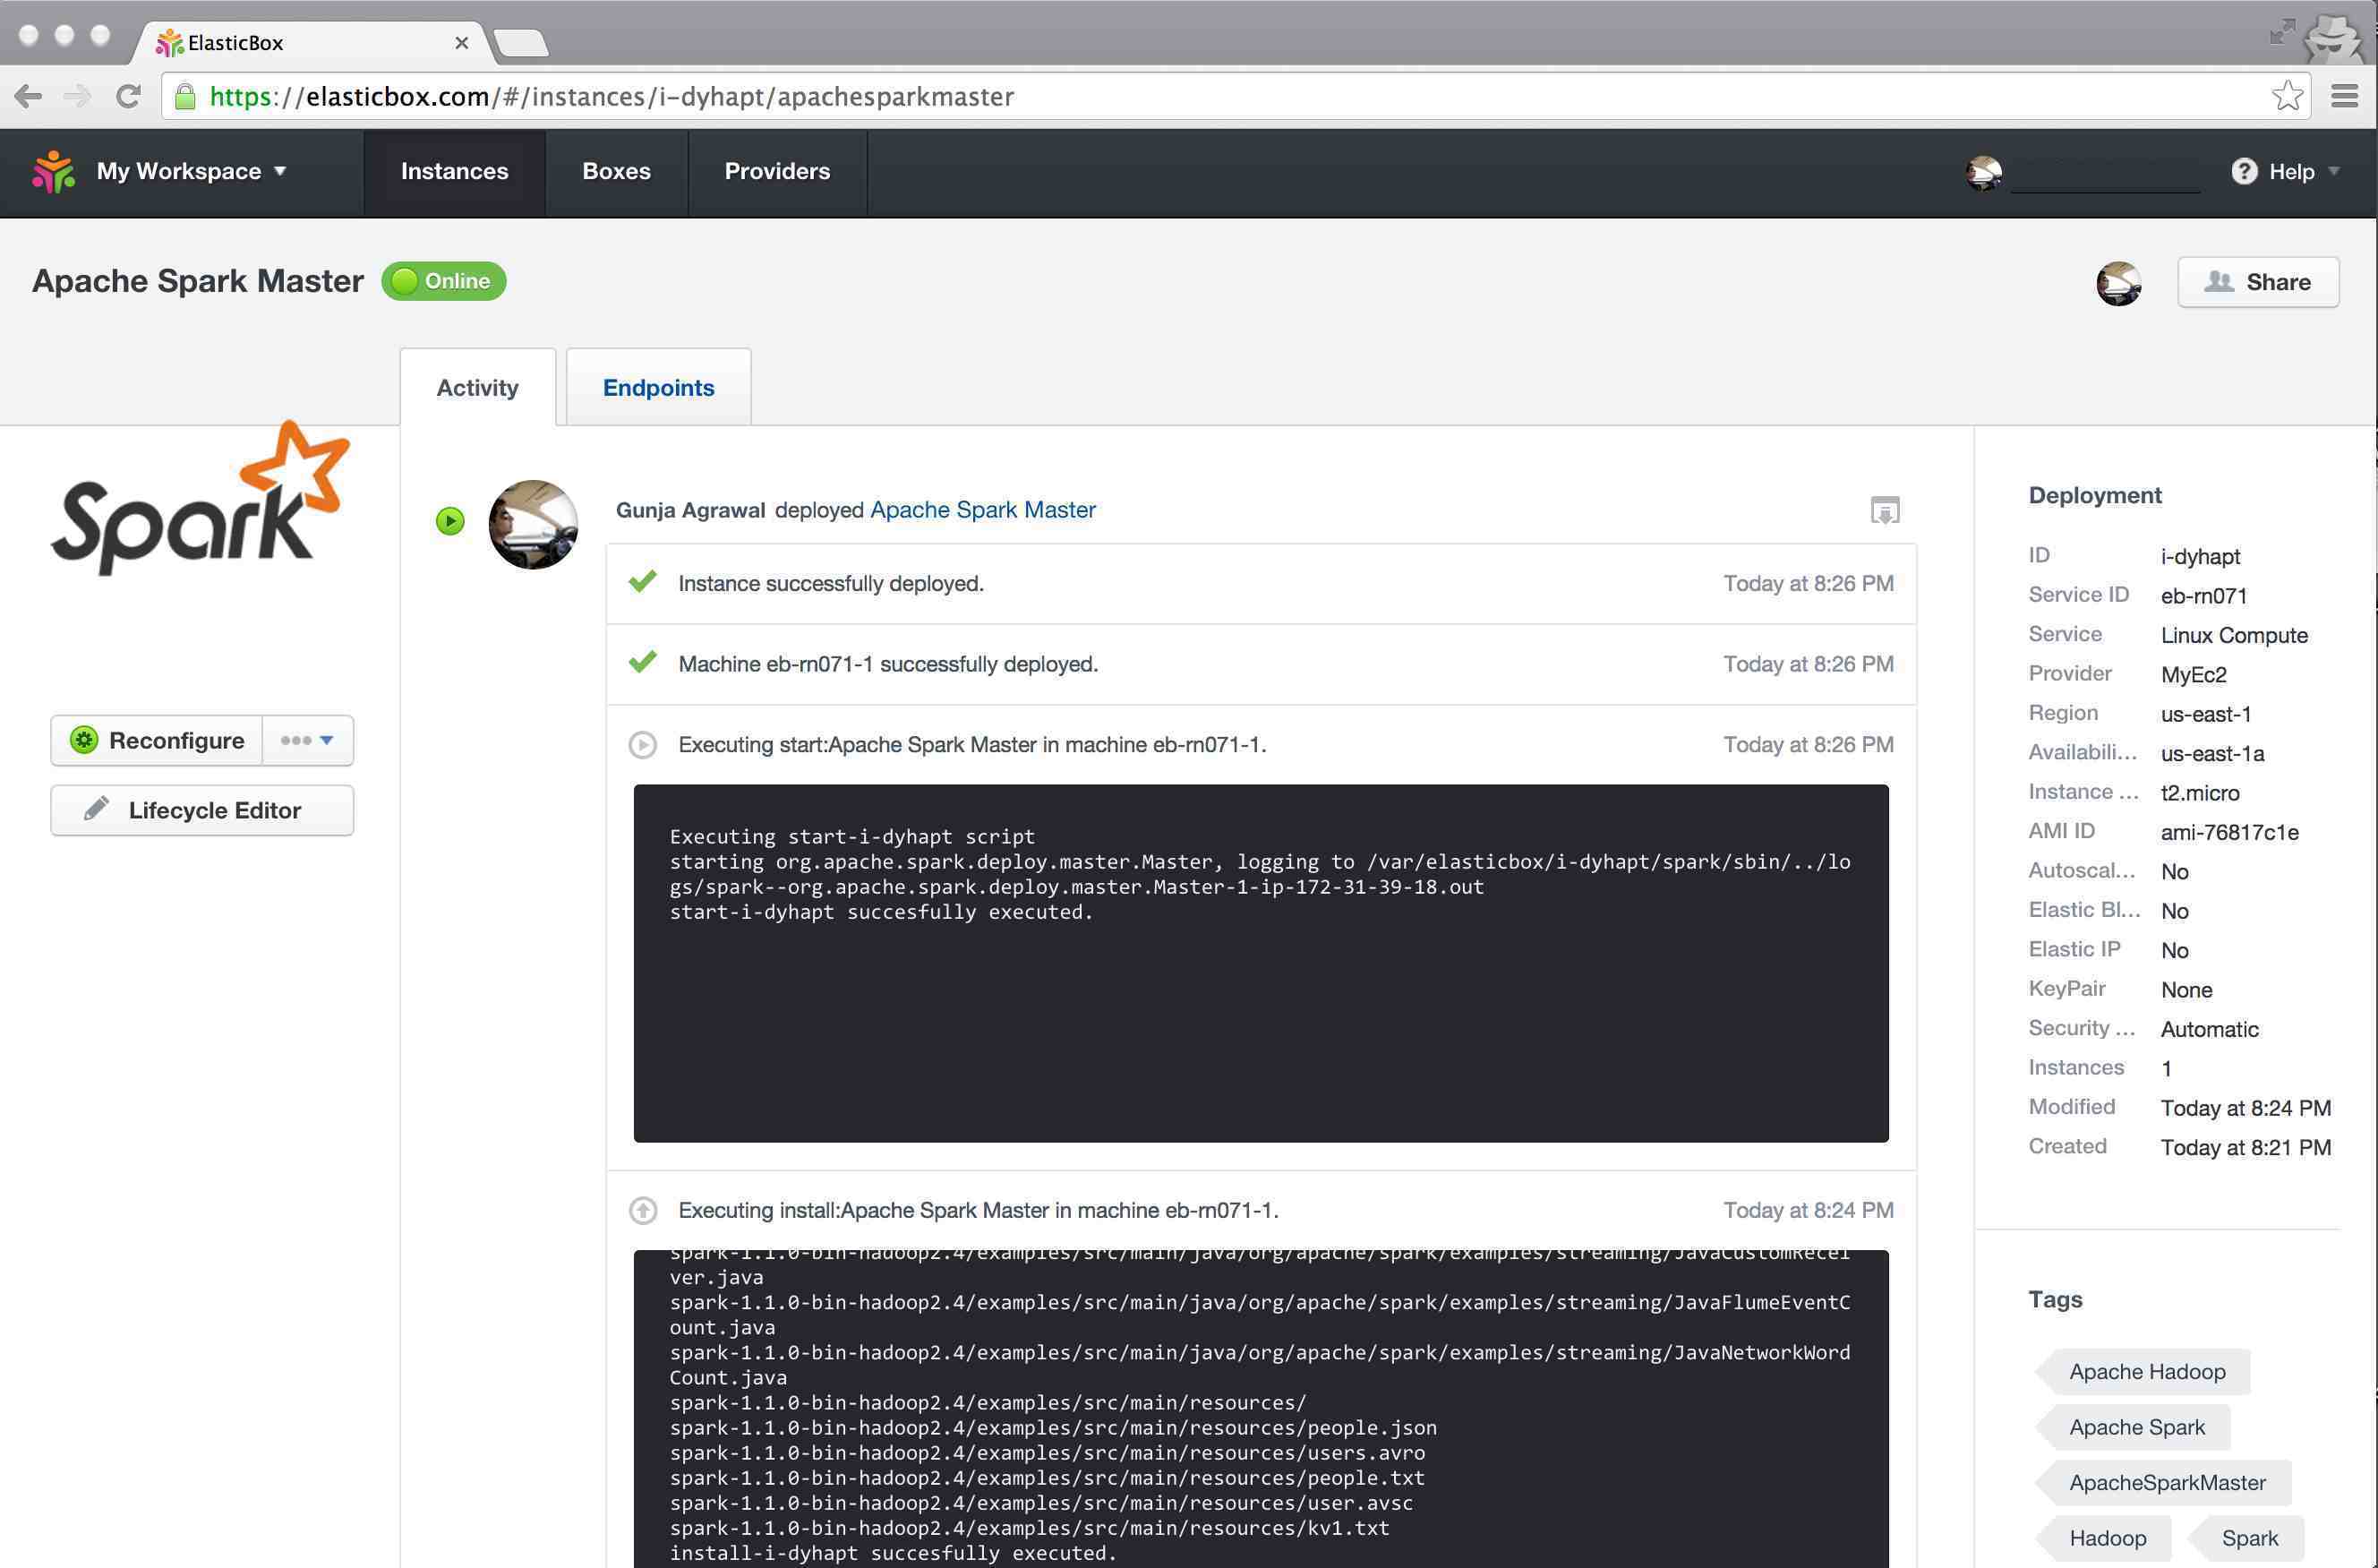Click the eb-rn071 Service ID value
The image size is (2378, 1568).
(2203, 596)
